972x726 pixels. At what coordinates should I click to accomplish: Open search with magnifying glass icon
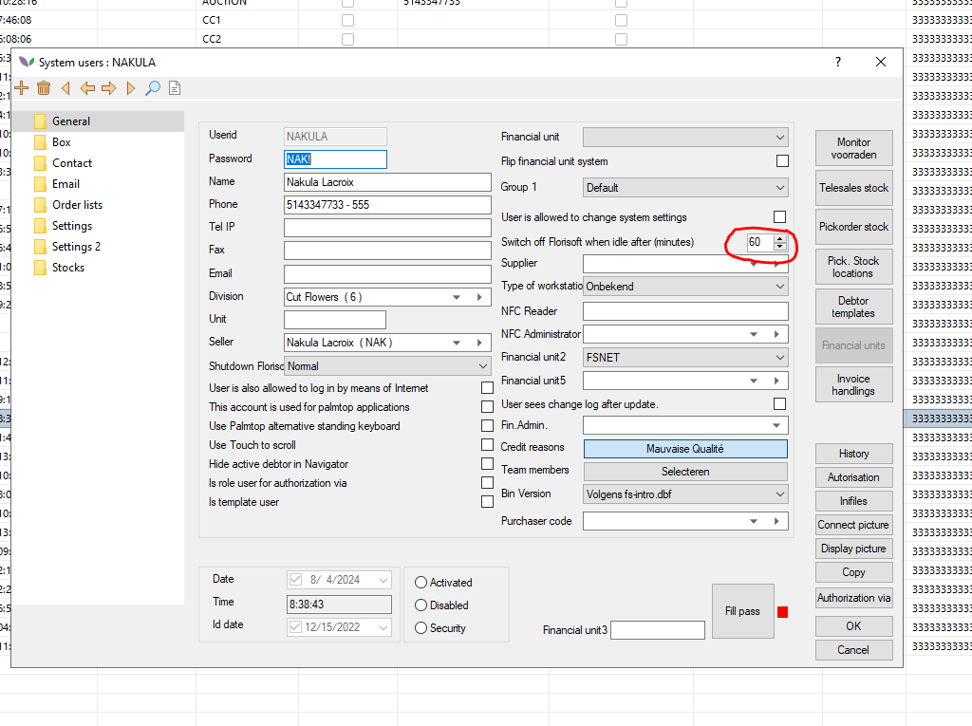click(x=152, y=88)
